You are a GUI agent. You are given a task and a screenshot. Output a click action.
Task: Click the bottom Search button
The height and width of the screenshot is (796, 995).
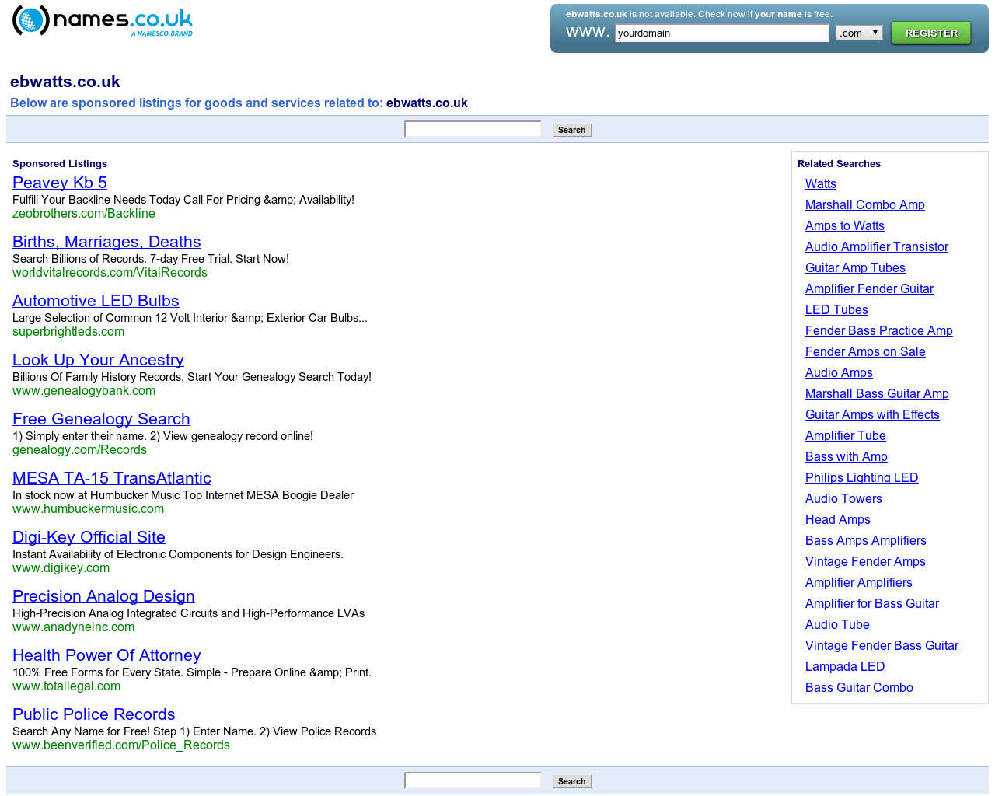(x=572, y=781)
